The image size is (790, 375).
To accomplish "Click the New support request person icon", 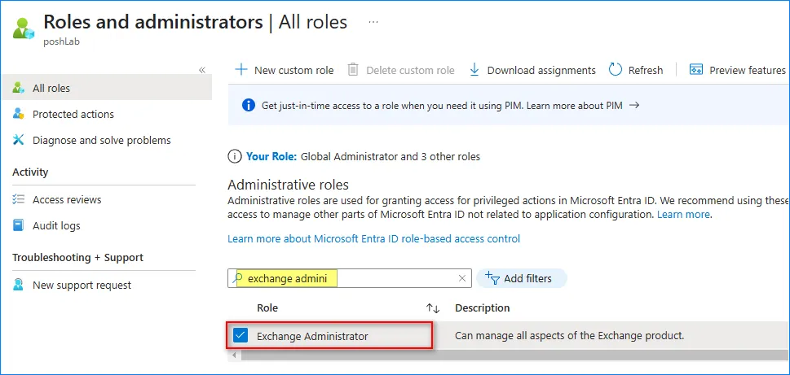I will click(x=19, y=285).
